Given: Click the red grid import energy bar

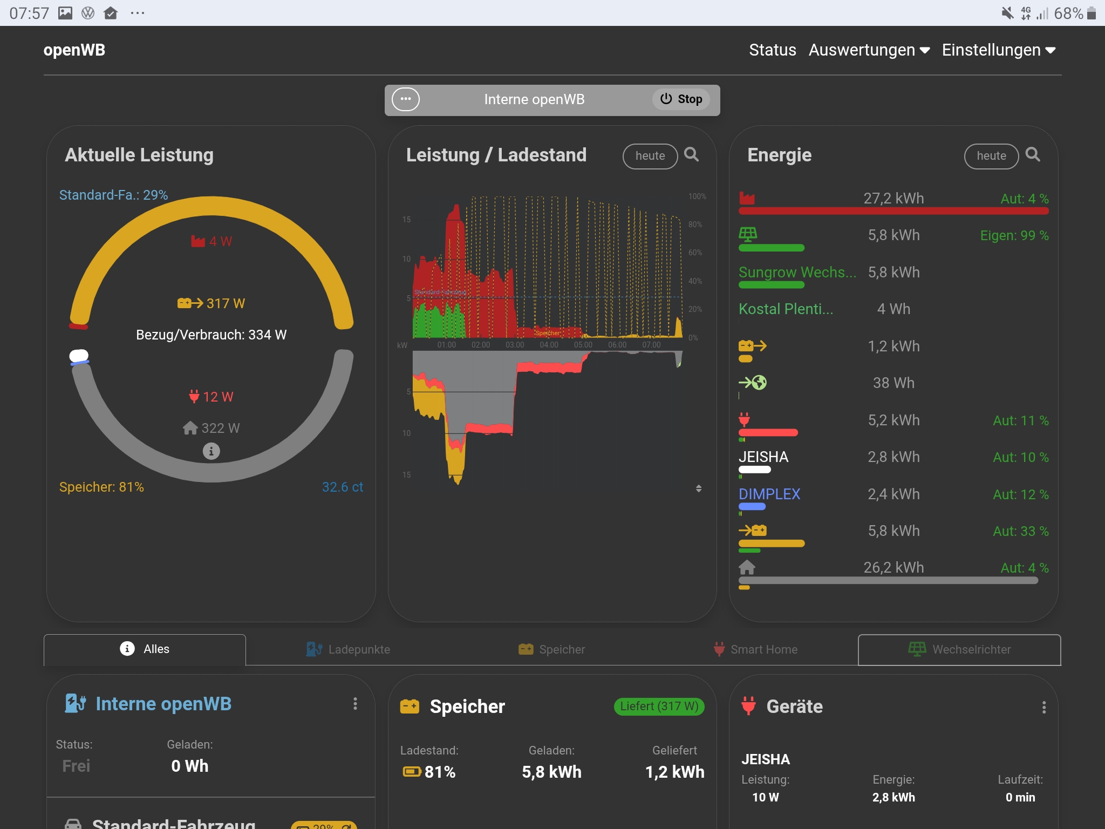Looking at the screenshot, I should coord(893,211).
